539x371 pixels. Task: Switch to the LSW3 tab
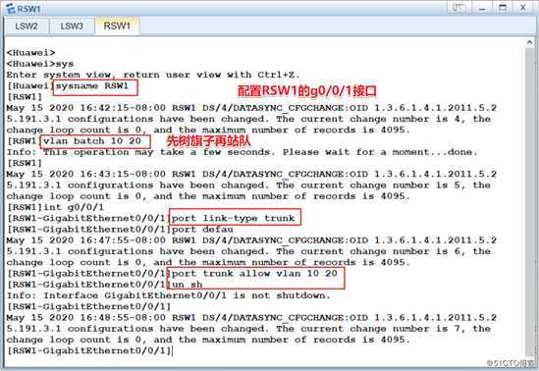(72, 26)
